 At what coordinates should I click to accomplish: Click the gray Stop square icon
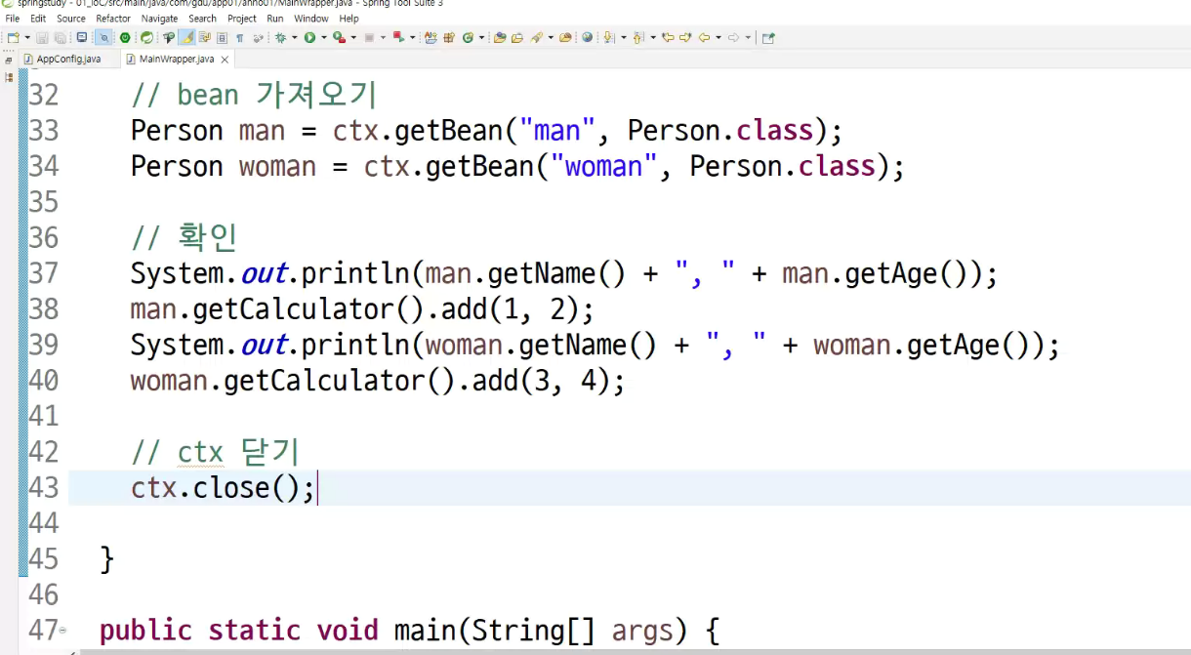pyautogui.click(x=369, y=38)
